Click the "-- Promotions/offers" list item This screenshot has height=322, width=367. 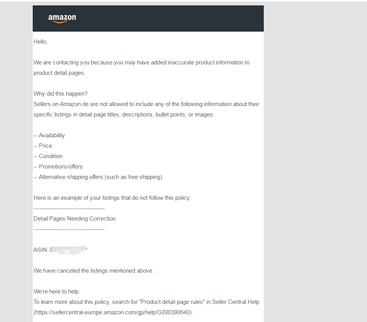pos(58,167)
